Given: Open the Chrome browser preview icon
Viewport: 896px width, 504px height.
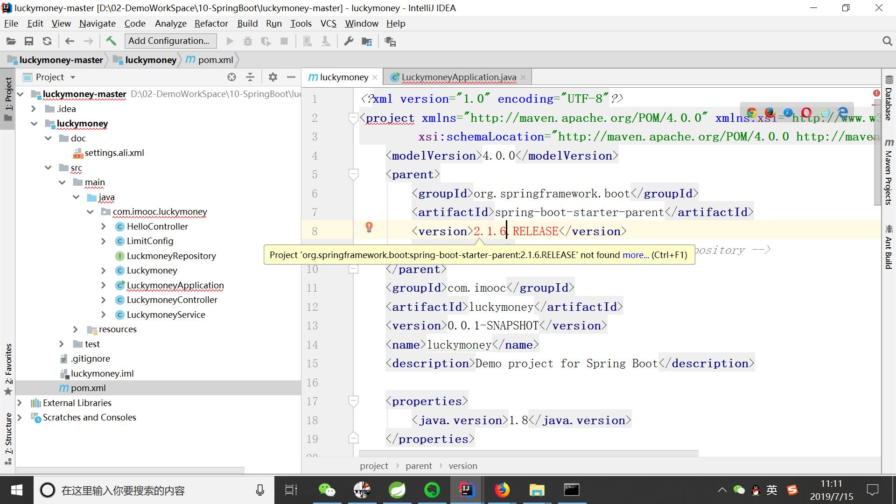Looking at the screenshot, I should (751, 112).
